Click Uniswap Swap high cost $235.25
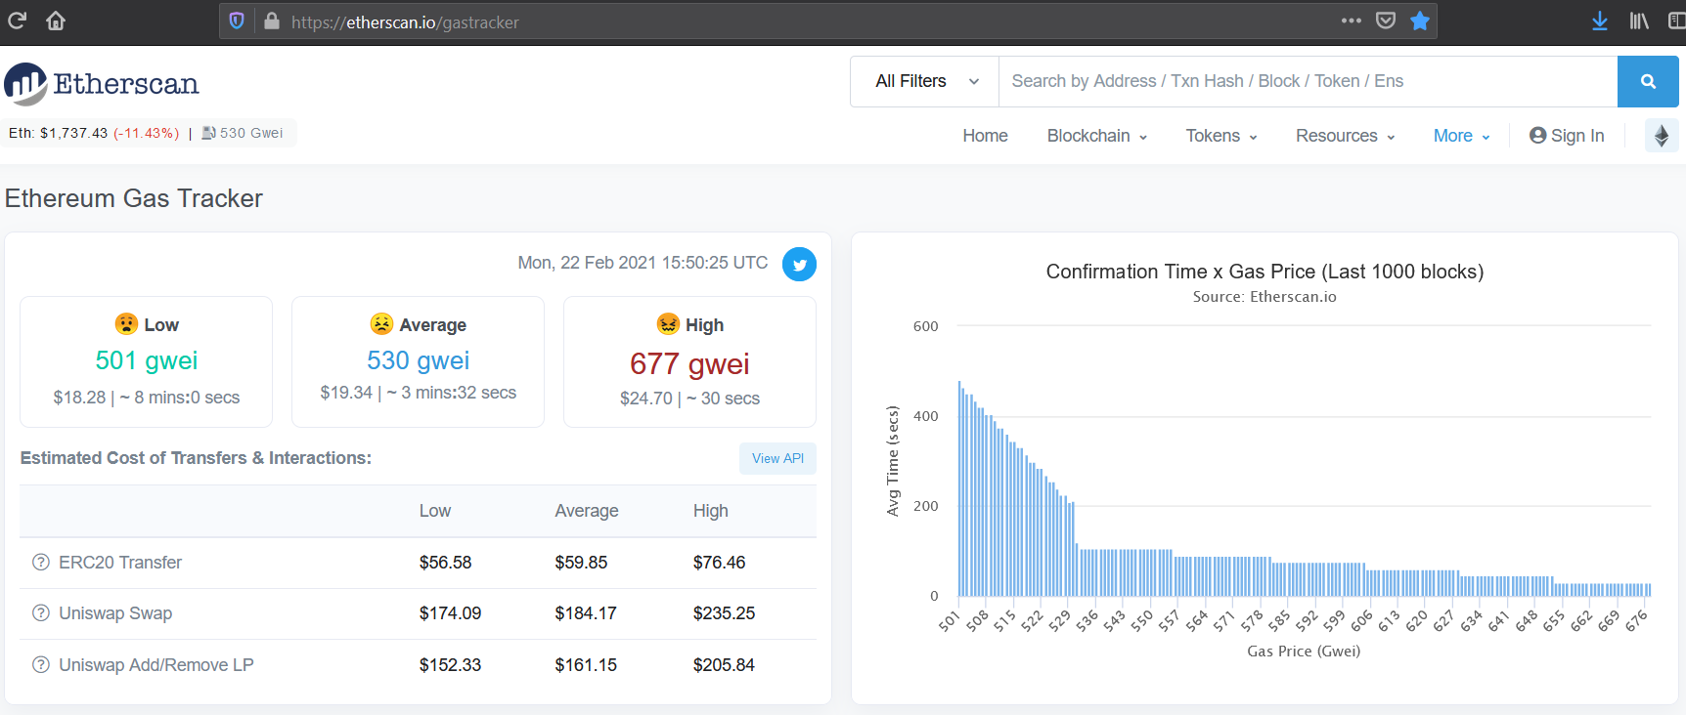The image size is (1686, 715). [724, 613]
